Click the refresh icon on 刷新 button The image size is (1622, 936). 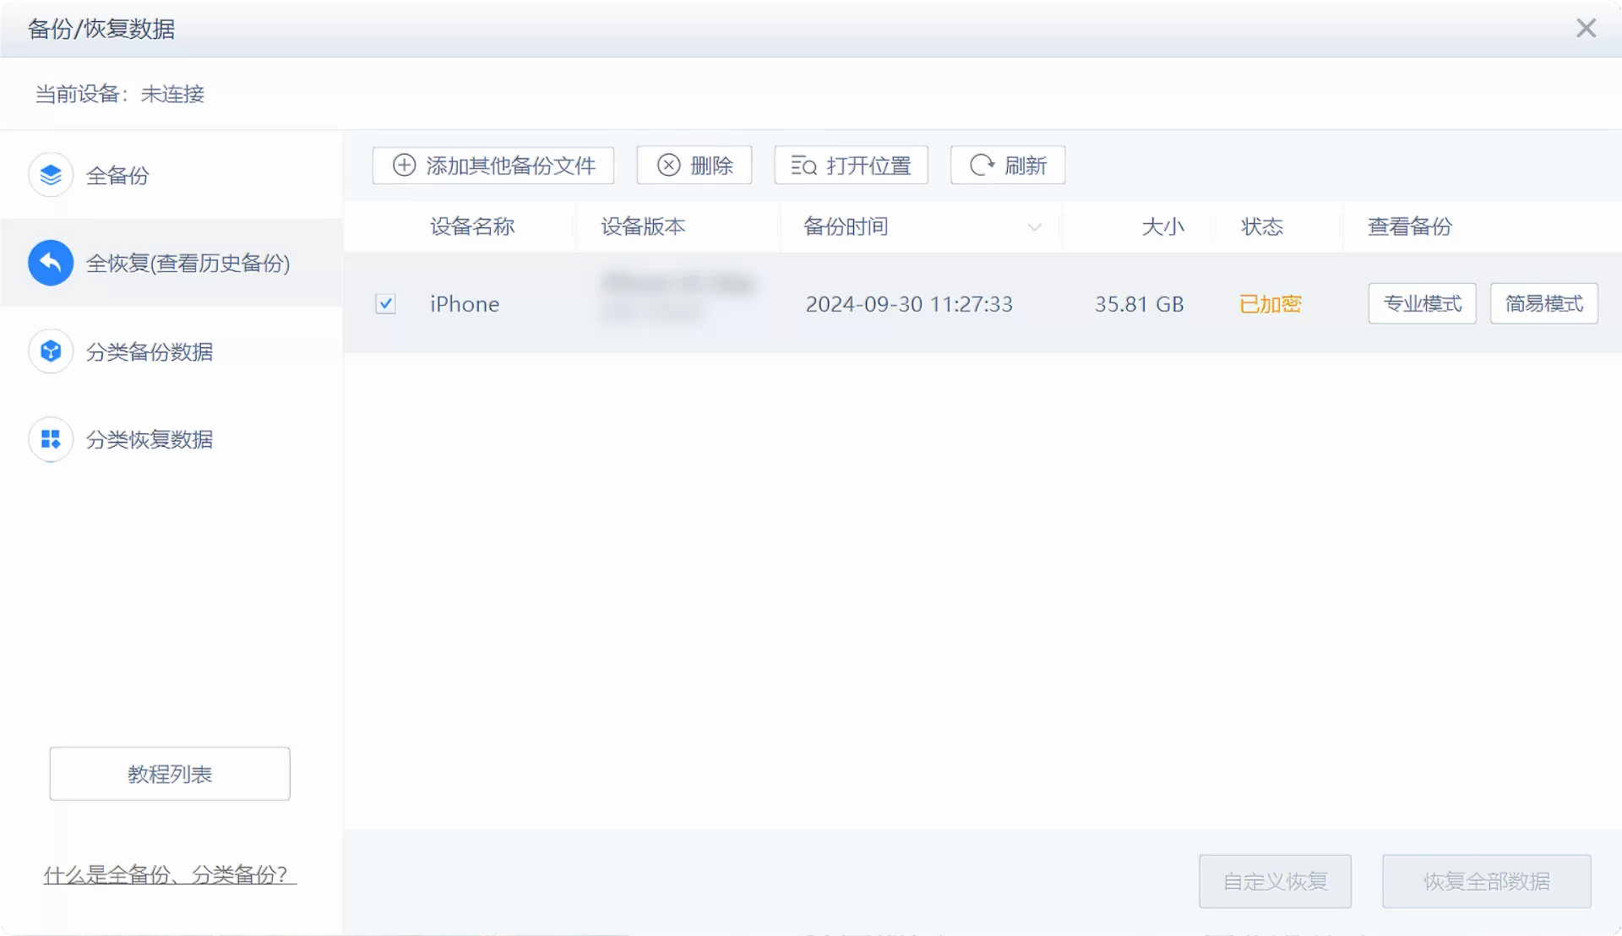981,165
